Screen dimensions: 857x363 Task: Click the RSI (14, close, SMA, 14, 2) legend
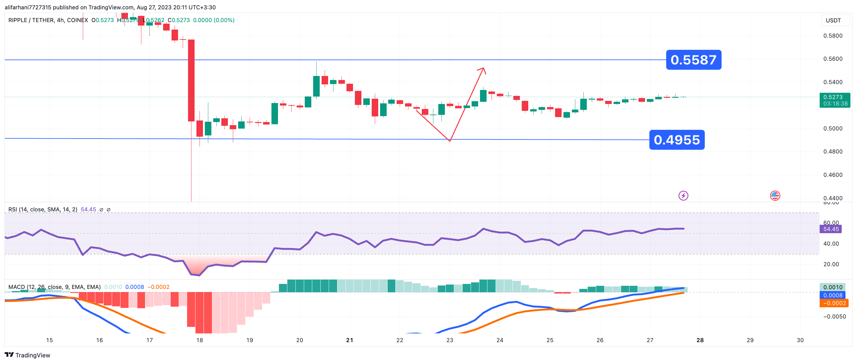(43, 210)
